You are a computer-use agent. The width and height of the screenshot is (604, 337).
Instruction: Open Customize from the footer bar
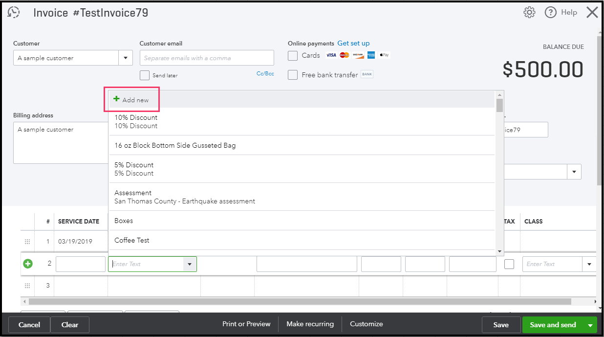366,324
